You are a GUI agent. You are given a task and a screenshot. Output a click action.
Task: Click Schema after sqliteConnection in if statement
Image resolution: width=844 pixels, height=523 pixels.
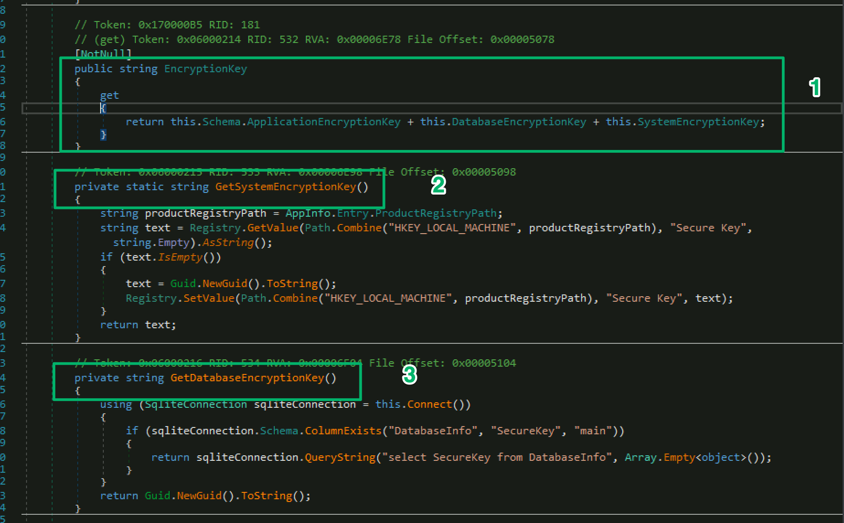[x=279, y=431]
